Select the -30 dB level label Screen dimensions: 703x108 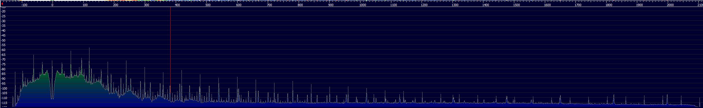pyautogui.click(x=3, y=21)
